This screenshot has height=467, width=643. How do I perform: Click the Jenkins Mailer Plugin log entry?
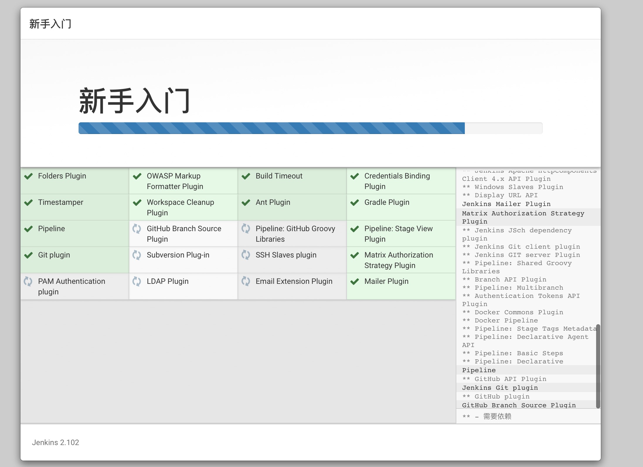coord(506,204)
